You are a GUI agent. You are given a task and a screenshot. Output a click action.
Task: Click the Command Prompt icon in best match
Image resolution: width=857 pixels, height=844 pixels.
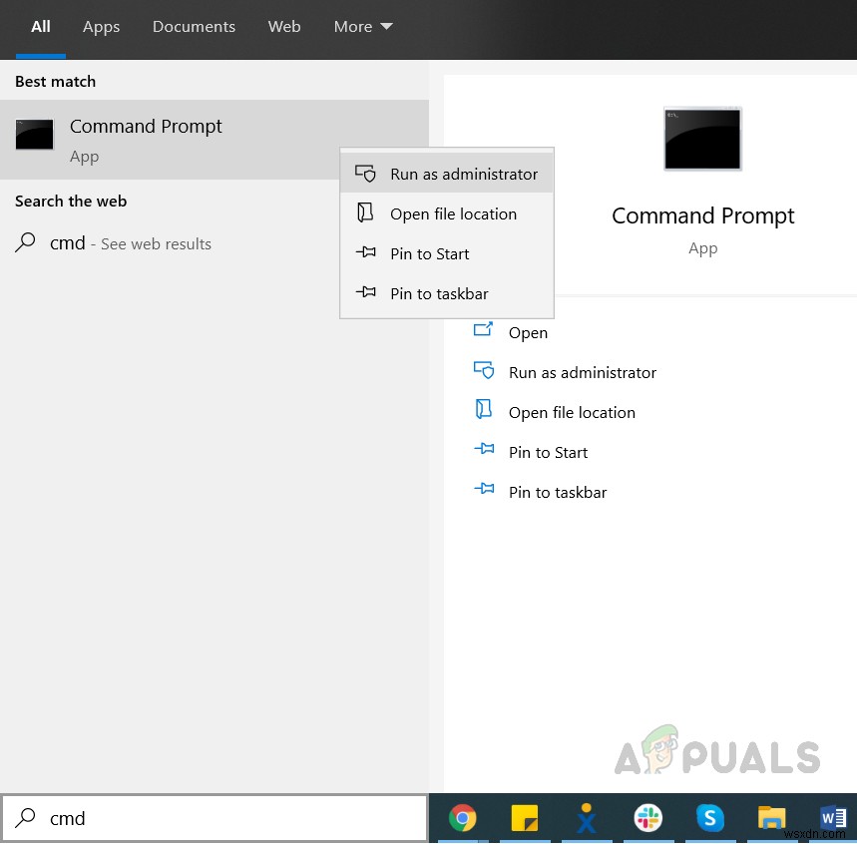coord(35,135)
